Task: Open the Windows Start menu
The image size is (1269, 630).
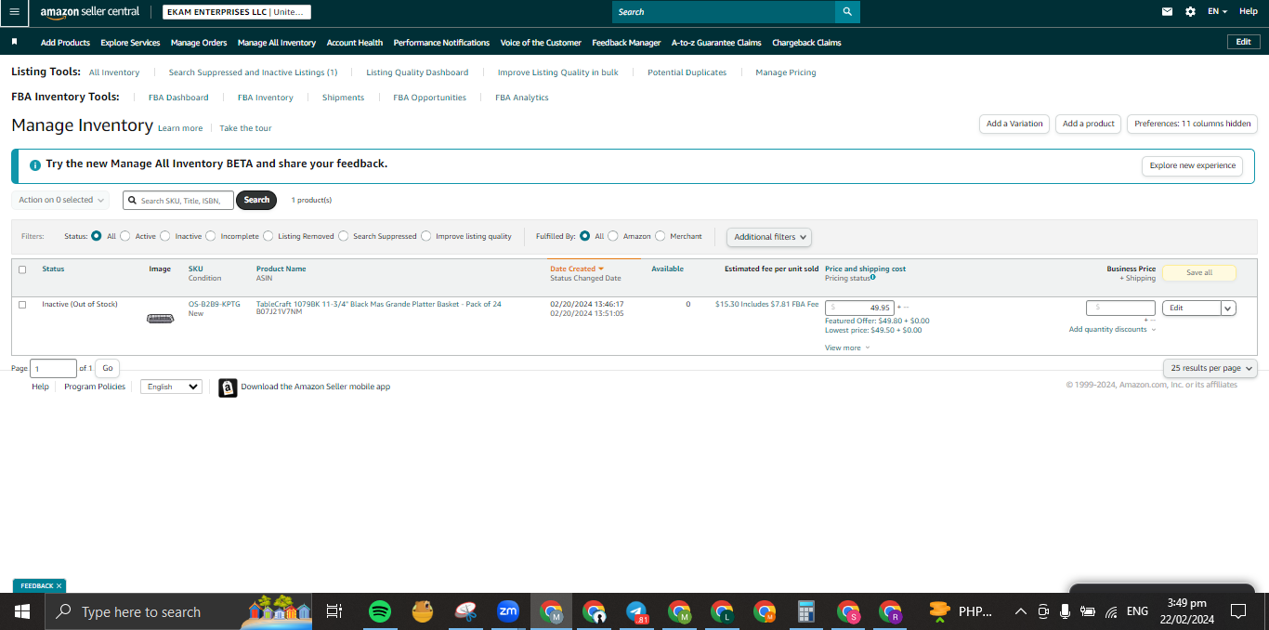Action: click(x=22, y=611)
